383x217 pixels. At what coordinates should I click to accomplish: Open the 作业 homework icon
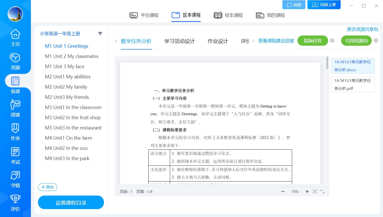(x=15, y=132)
